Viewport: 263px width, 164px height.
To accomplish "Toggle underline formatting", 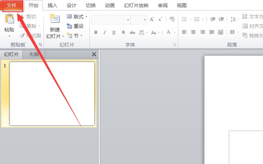I will click(x=114, y=32).
